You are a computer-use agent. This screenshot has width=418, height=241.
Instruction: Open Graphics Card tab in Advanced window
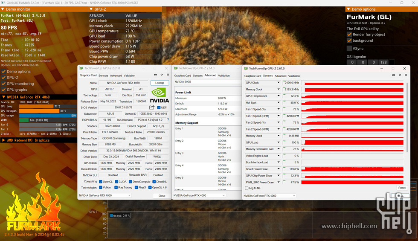pyautogui.click(x=183, y=76)
